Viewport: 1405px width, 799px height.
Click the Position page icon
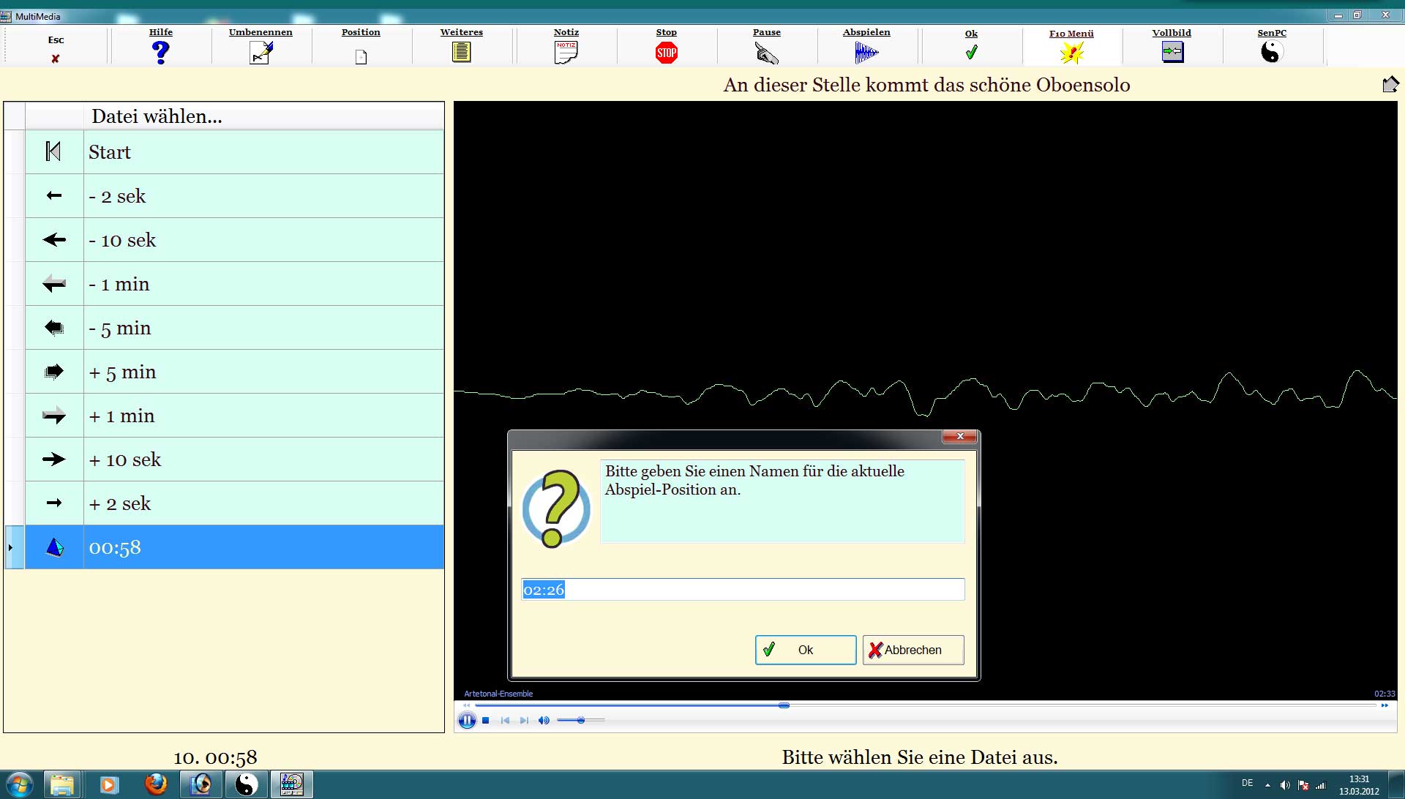[x=361, y=56]
